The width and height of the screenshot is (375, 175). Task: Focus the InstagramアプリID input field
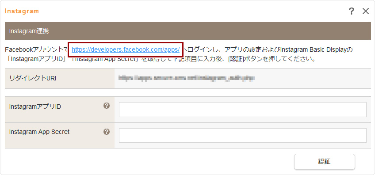[x=242, y=110]
